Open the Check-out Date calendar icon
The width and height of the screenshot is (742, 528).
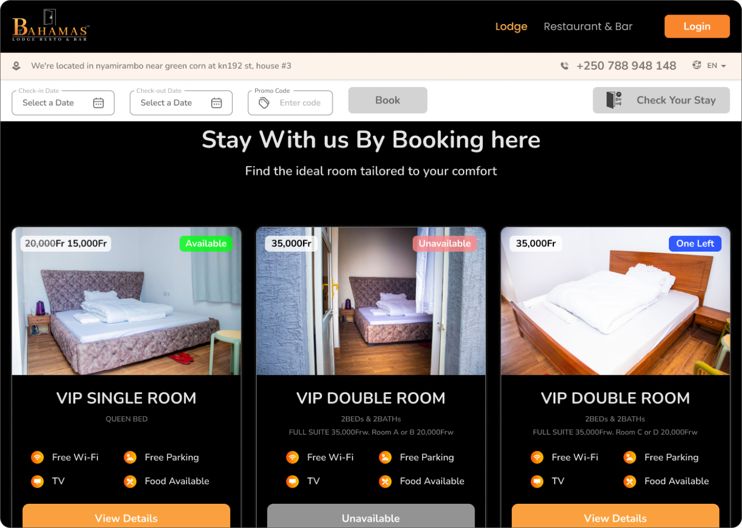[216, 103]
